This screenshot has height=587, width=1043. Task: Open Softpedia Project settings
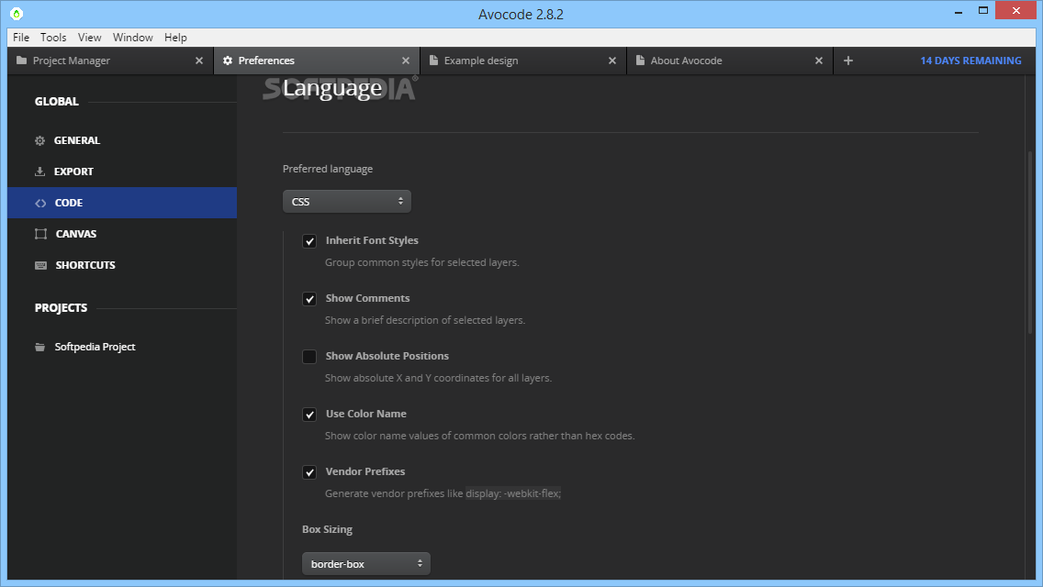click(122, 347)
